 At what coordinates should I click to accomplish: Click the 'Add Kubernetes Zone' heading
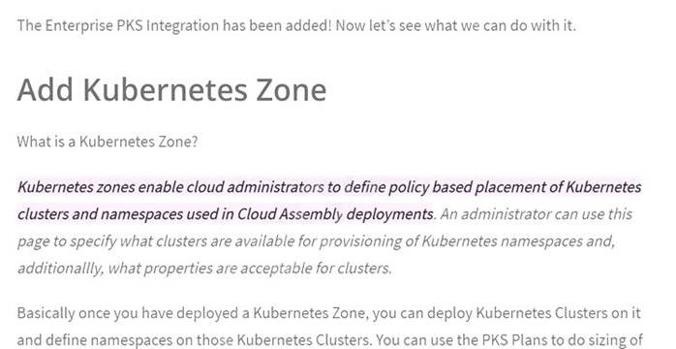(171, 90)
